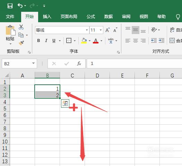The width and height of the screenshot is (182, 166).
Task: Decrease font size with small A icon
Action: [x=115, y=30]
